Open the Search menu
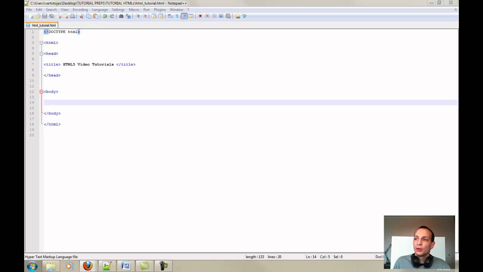This screenshot has height=272, width=483. 51,9
